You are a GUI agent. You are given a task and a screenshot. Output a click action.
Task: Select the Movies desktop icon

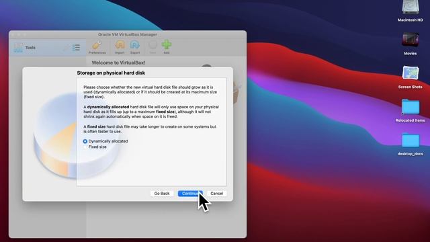click(x=411, y=43)
